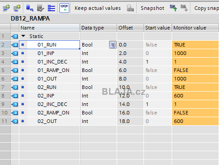
Task: Click the database lock icon after Keep actual values
Action: 130,8
